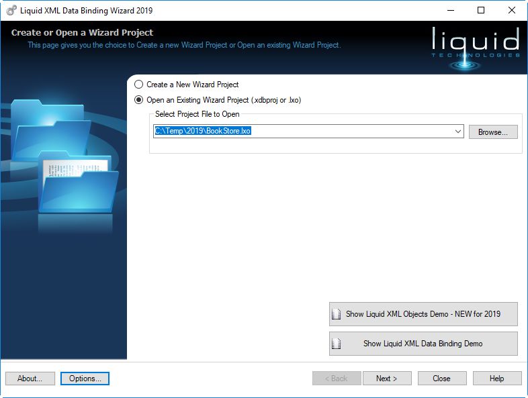The height and width of the screenshot is (398, 528).
Task: Click the gear app icon in title bar
Action: point(11,11)
